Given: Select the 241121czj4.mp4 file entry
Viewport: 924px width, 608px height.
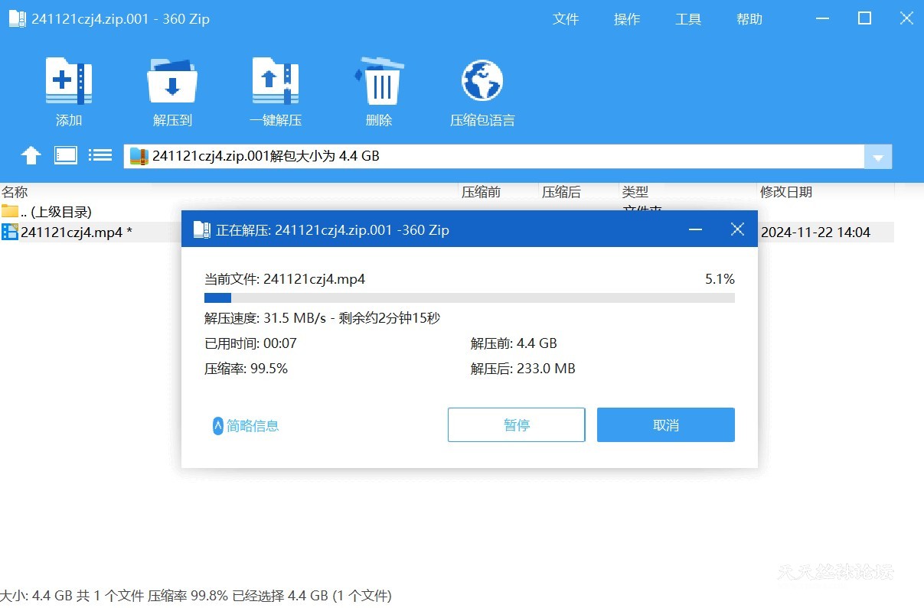Looking at the screenshot, I should point(77,232).
